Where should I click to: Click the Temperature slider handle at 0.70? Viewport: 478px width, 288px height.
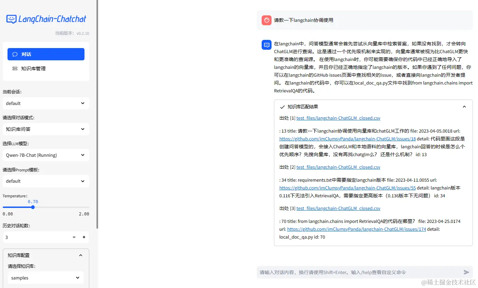(x=33, y=207)
